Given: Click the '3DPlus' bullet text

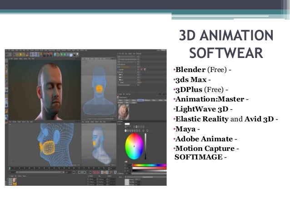Looking at the screenshot, I should (189, 90).
